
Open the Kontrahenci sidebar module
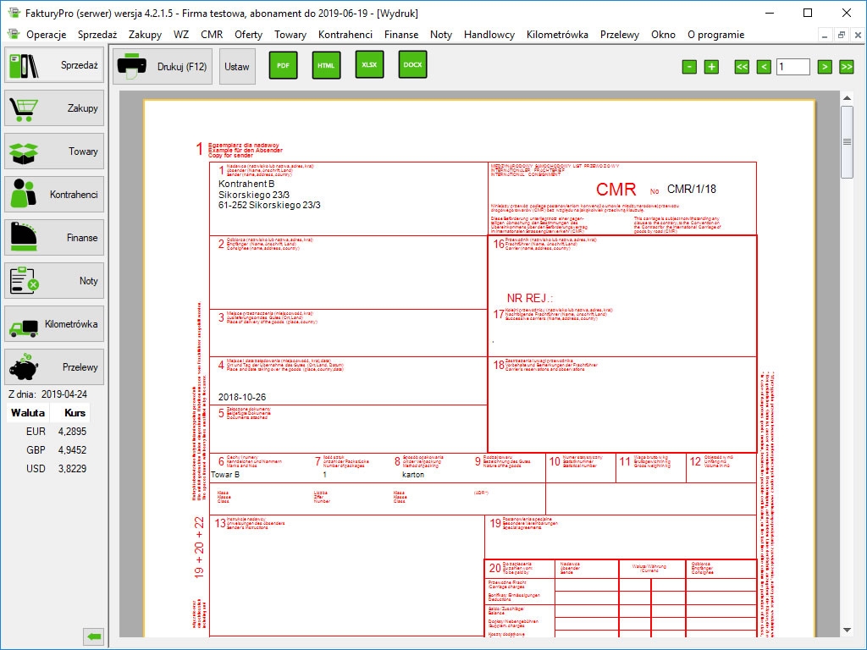tap(55, 195)
